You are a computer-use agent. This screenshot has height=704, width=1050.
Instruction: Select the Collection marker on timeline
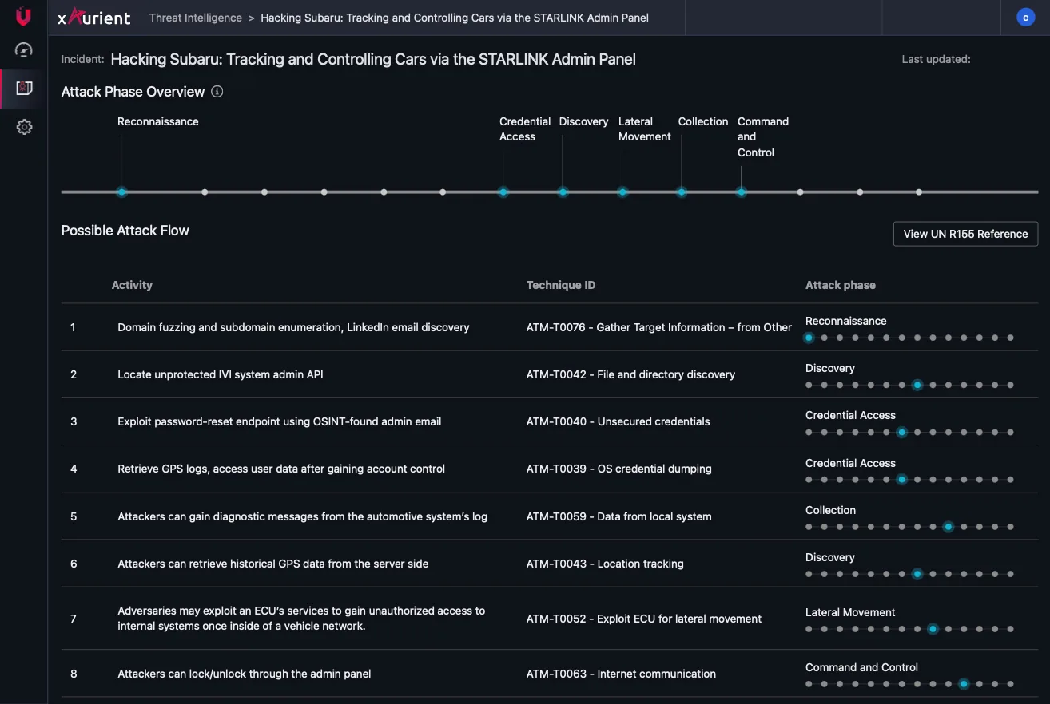682,192
